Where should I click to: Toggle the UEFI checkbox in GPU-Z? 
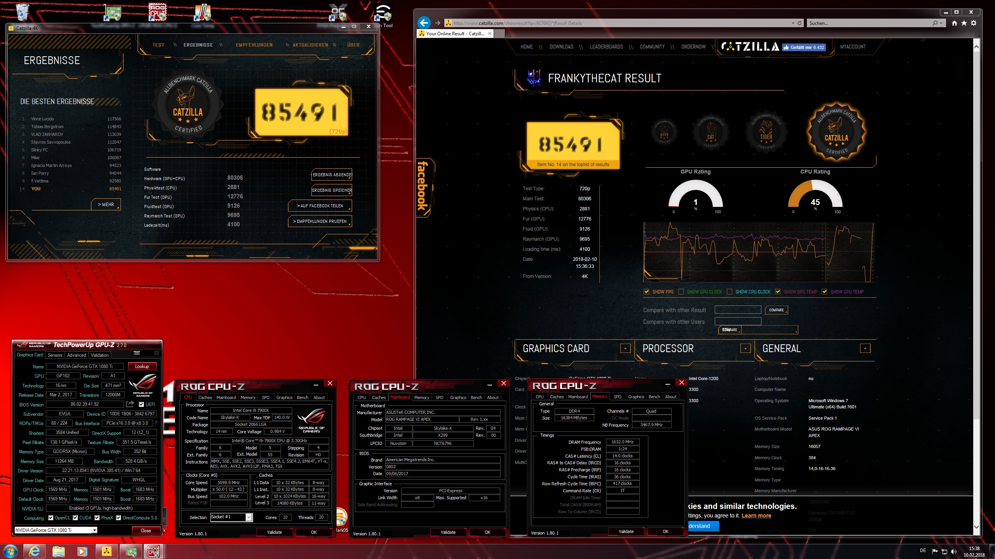(141, 404)
